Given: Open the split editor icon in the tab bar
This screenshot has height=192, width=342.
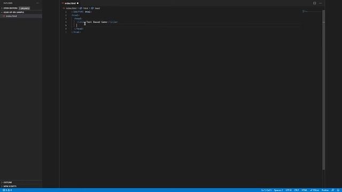Looking at the screenshot, I should (315, 3).
